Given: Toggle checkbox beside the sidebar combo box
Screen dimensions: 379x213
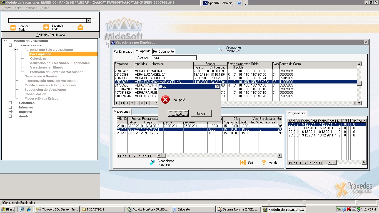Looking at the screenshot, I should pos(93,20).
